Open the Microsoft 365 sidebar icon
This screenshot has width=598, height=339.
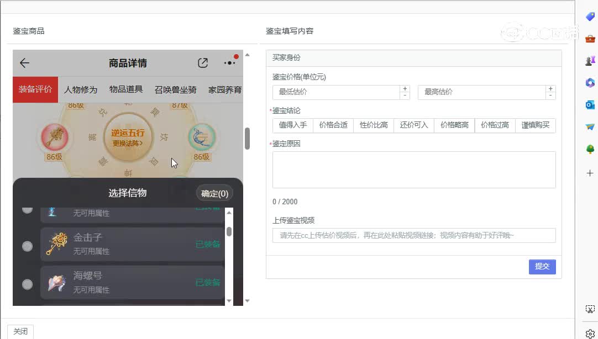[x=590, y=82]
